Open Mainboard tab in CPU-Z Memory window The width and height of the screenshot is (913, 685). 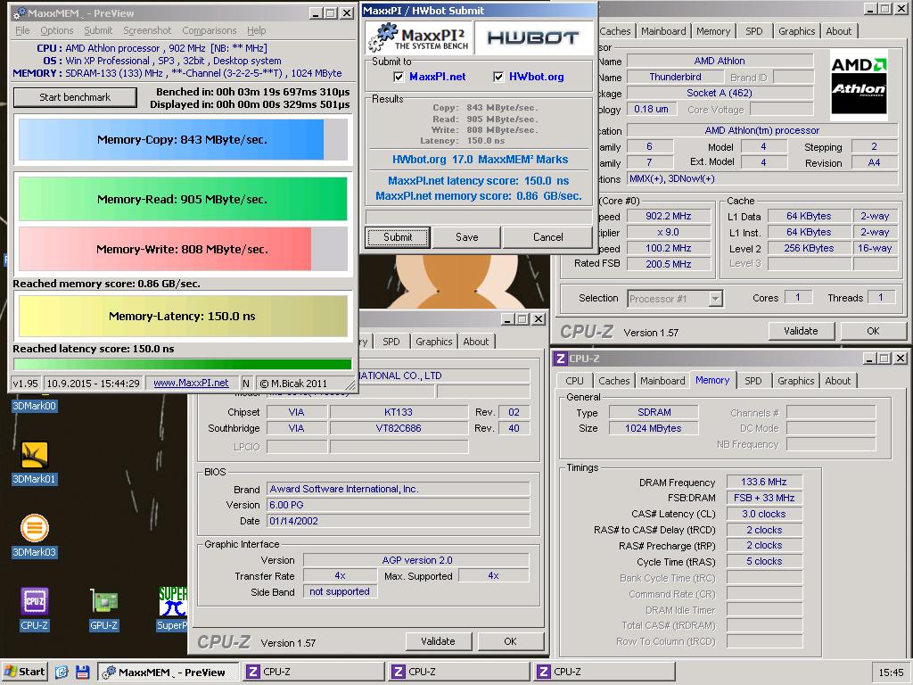[x=662, y=381]
